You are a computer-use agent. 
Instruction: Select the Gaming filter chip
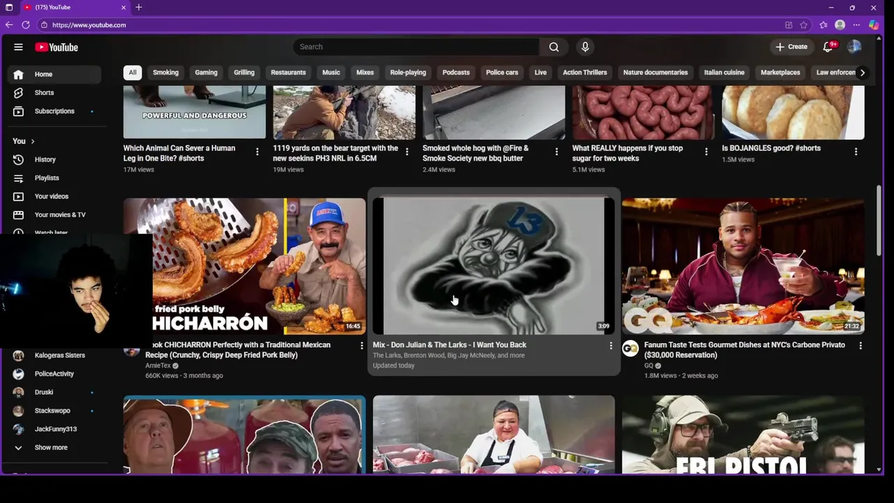point(206,73)
